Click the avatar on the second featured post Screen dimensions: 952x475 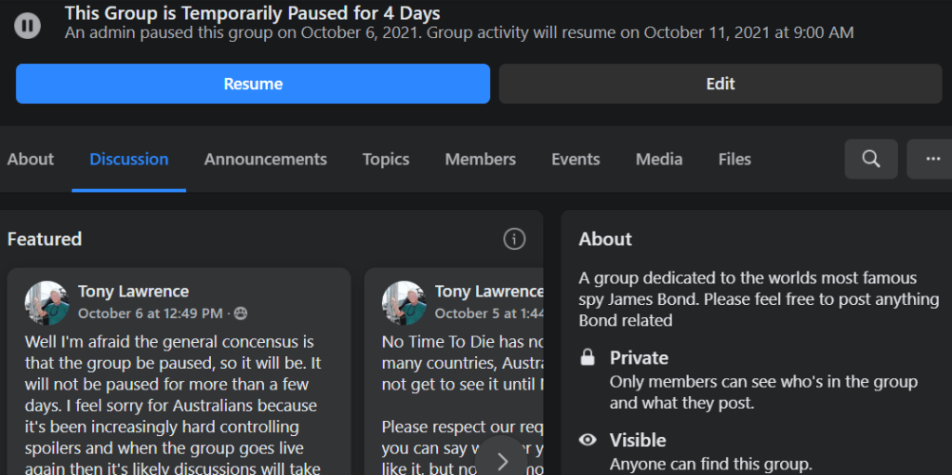(403, 303)
